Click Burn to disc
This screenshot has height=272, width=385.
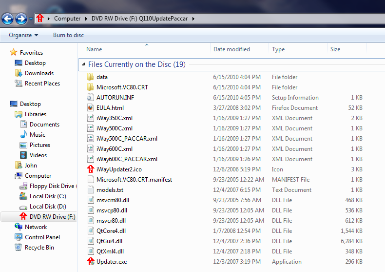click(69, 35)
